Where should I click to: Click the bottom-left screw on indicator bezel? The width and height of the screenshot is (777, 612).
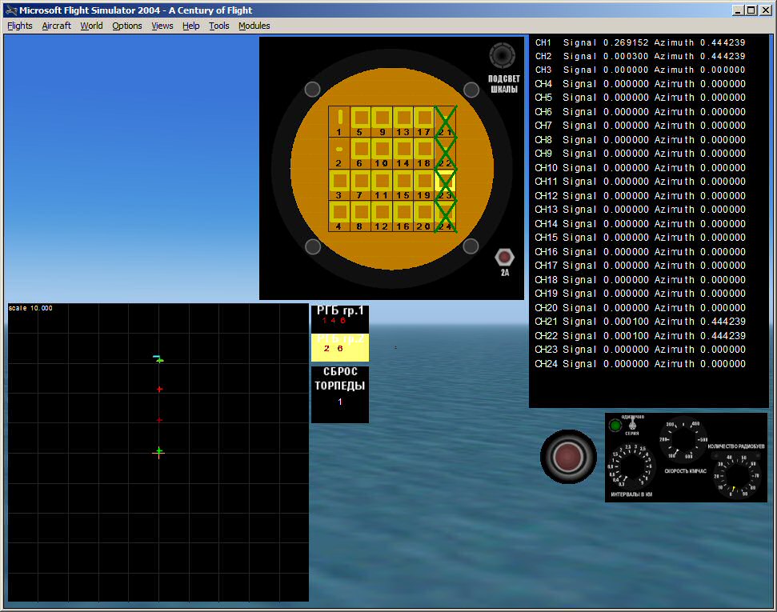312,246
